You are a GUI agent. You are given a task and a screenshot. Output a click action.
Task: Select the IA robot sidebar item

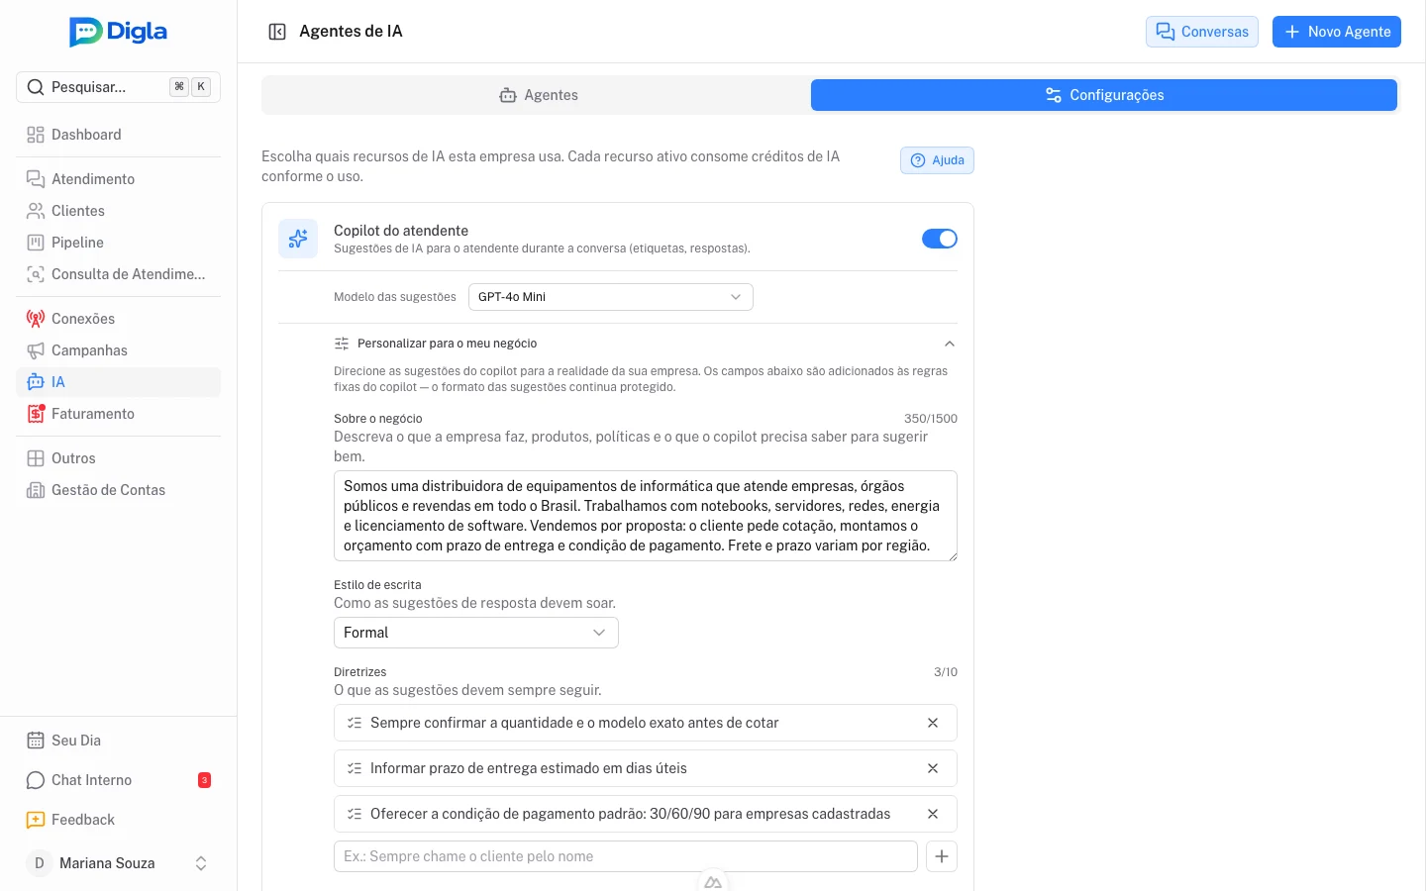pos(118,382)
